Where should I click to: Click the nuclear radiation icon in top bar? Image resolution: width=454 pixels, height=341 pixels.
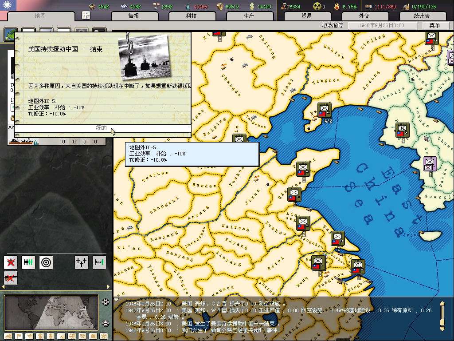317,6
